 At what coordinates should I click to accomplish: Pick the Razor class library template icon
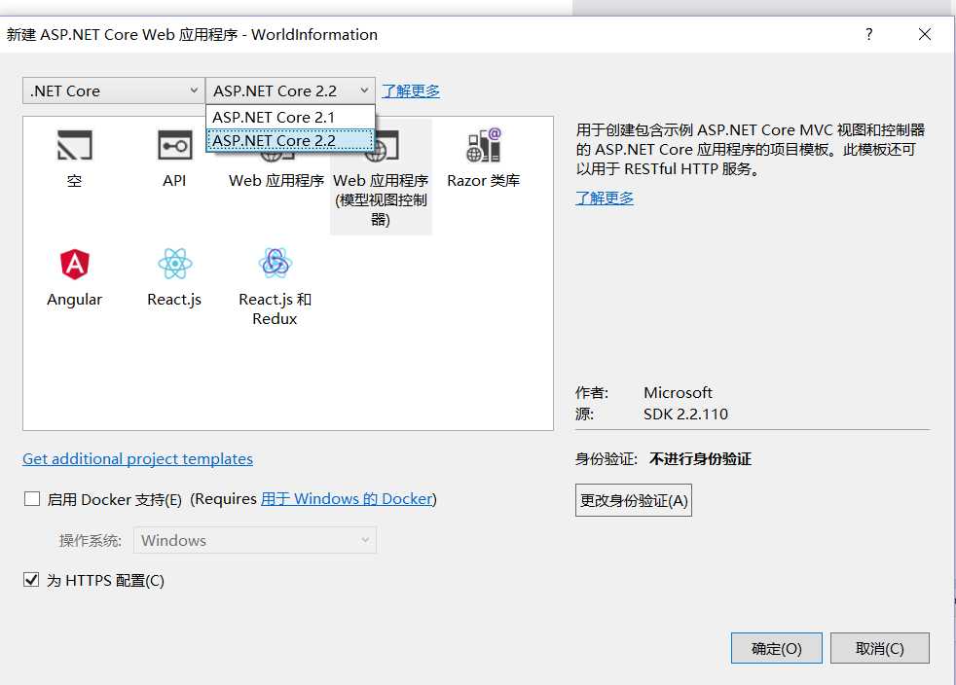pyautogui.click(x=484, y=145)
